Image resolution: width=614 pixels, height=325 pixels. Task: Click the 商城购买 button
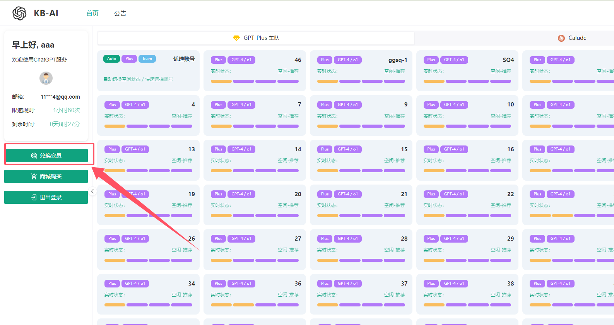click(x=46, y=176)
